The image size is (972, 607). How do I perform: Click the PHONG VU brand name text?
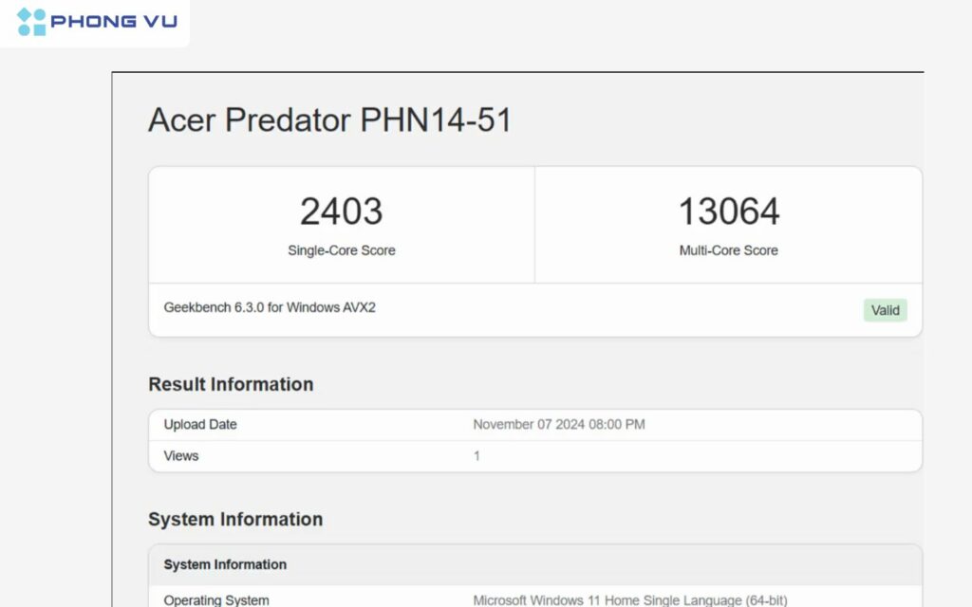(114, 22)
